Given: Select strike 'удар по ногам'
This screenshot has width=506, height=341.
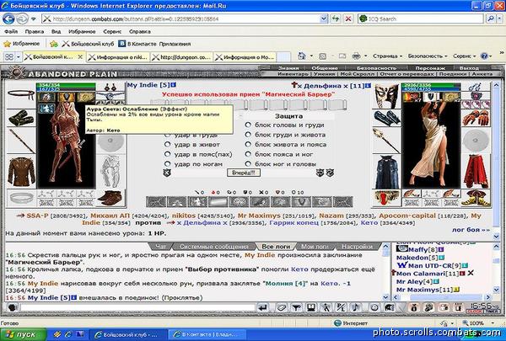Looking at the screenshot, I should click(167, 163).
